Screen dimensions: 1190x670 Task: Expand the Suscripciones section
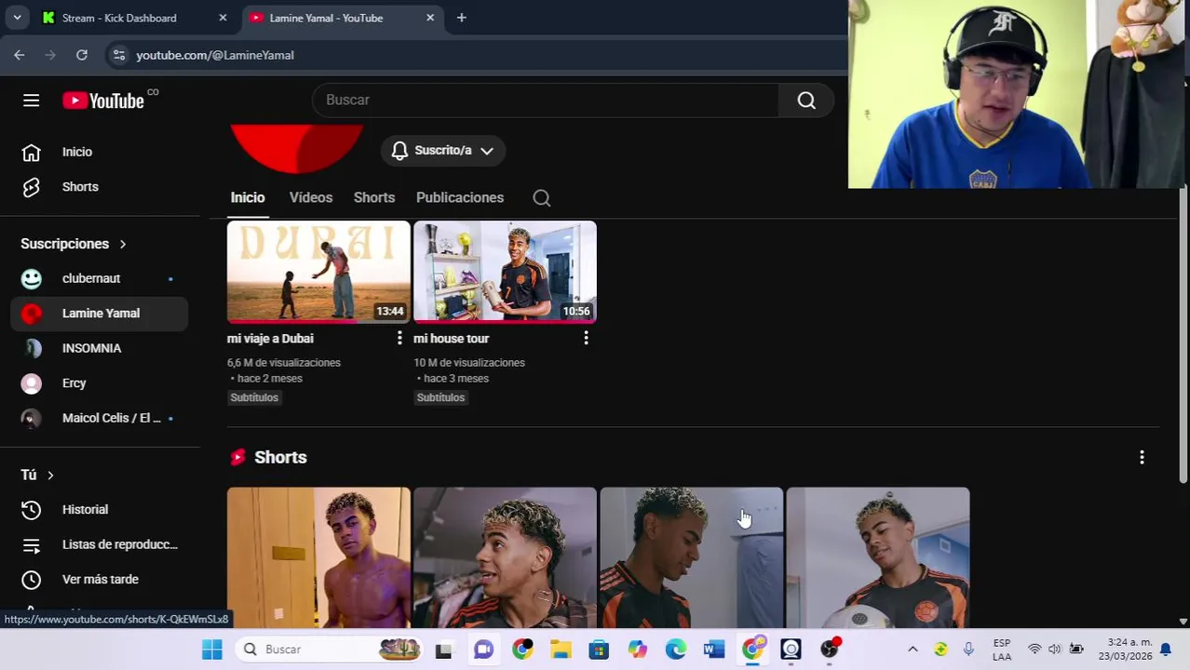[x=74, y=244]
